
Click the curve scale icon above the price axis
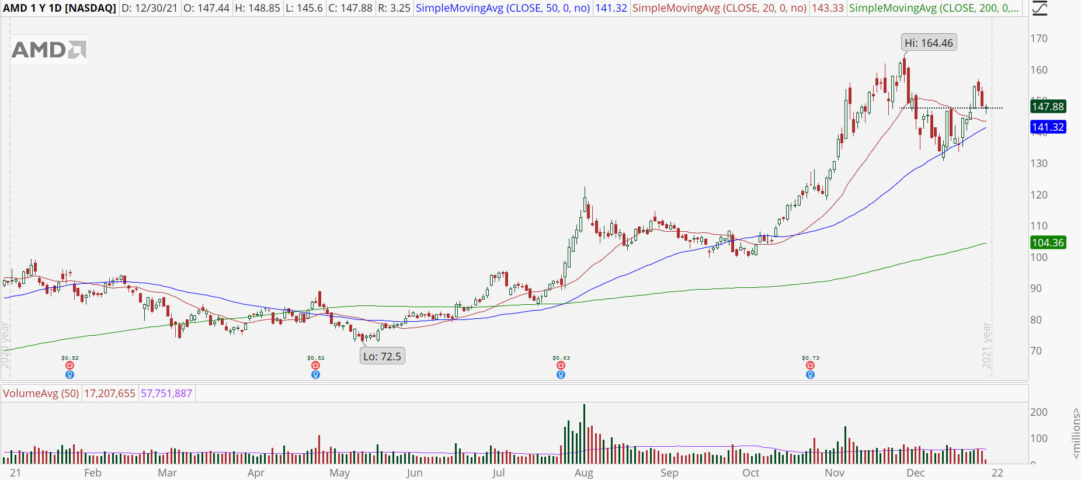coord(1040,8)
